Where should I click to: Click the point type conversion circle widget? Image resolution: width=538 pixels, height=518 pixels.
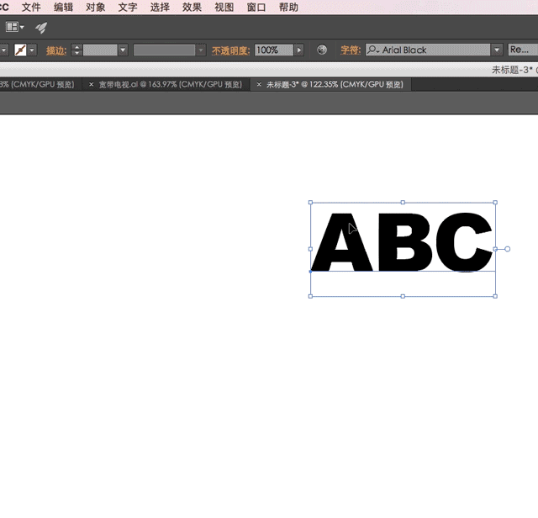coord(508,249)
